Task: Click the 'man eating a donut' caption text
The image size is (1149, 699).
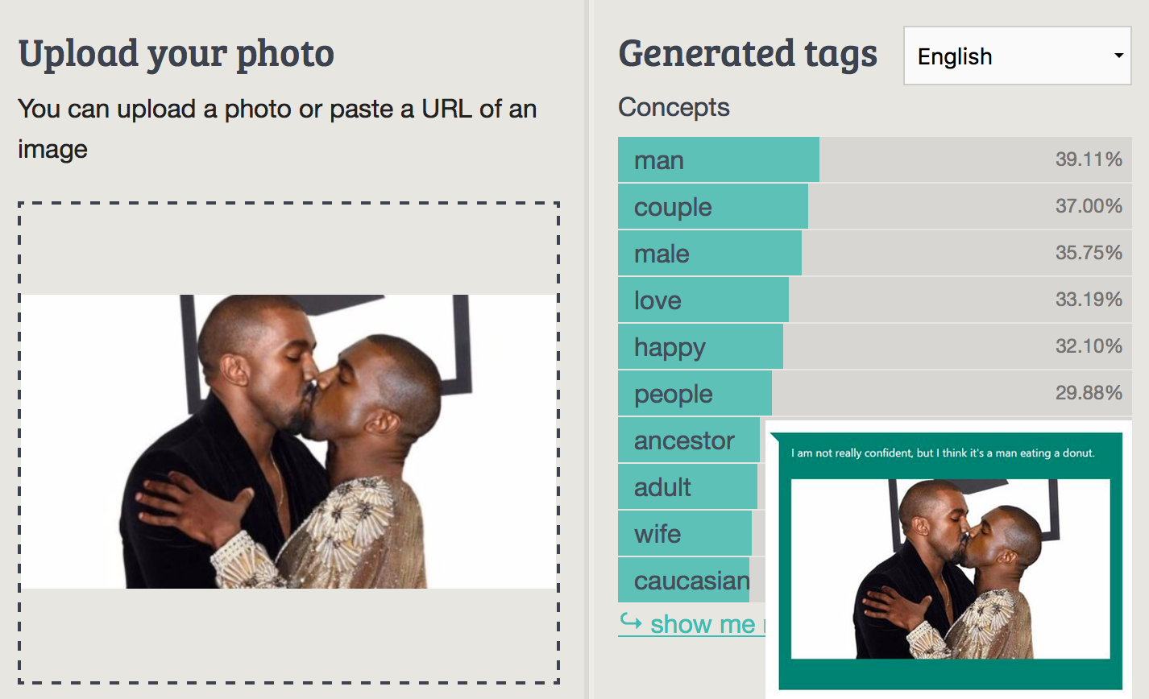Action: pyautogui.click(x=943, y=453)
